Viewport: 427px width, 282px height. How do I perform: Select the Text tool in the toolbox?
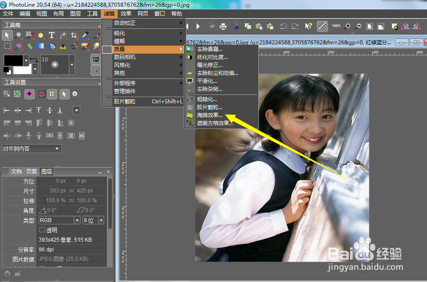52,35
